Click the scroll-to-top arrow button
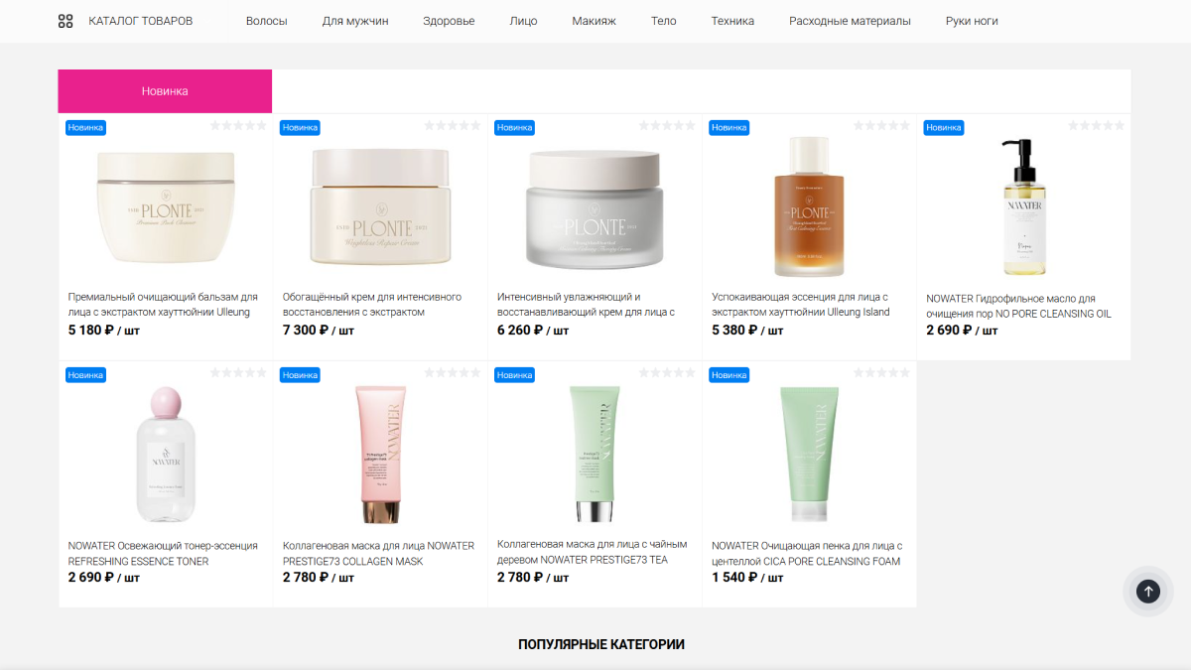The width and height of the screenshot is (1191, 670). 1148,592
